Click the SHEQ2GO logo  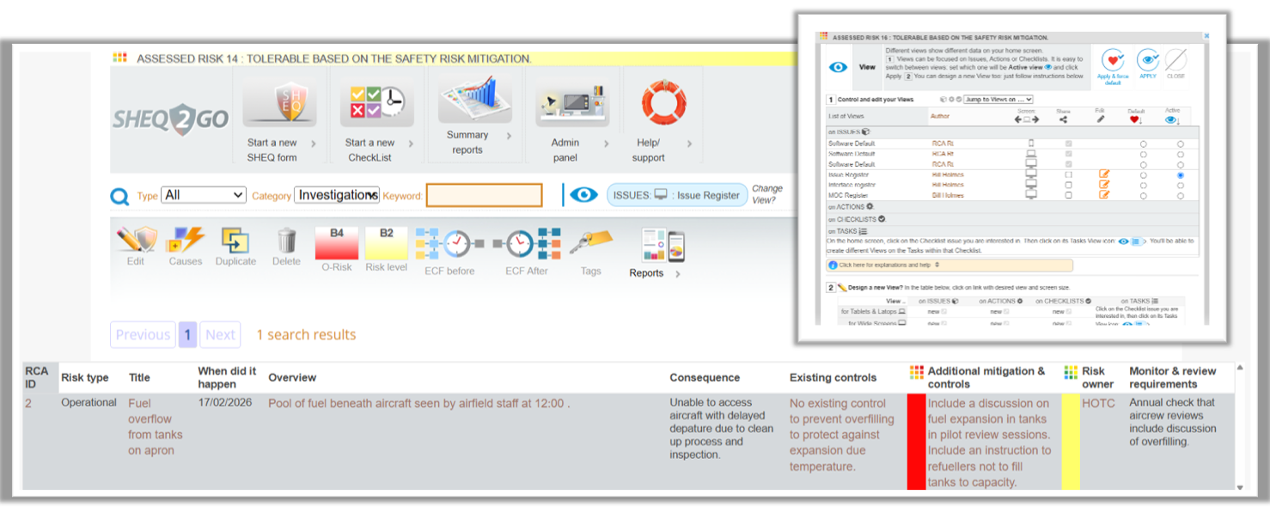pos(171,119)
